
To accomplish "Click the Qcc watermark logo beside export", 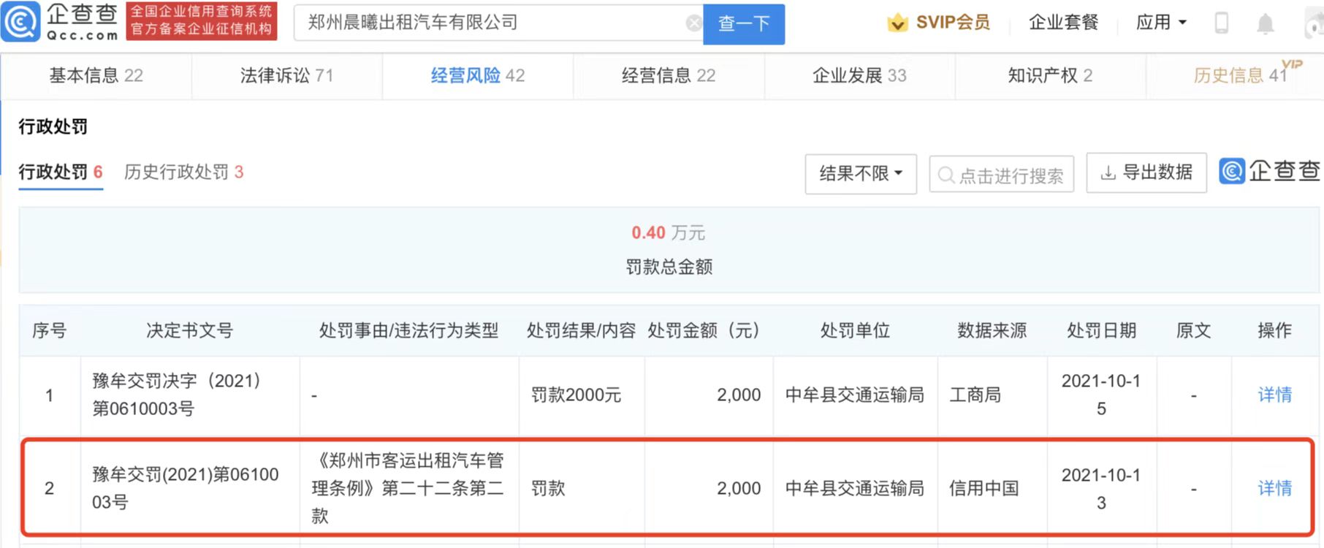I will pos(1232,172).
